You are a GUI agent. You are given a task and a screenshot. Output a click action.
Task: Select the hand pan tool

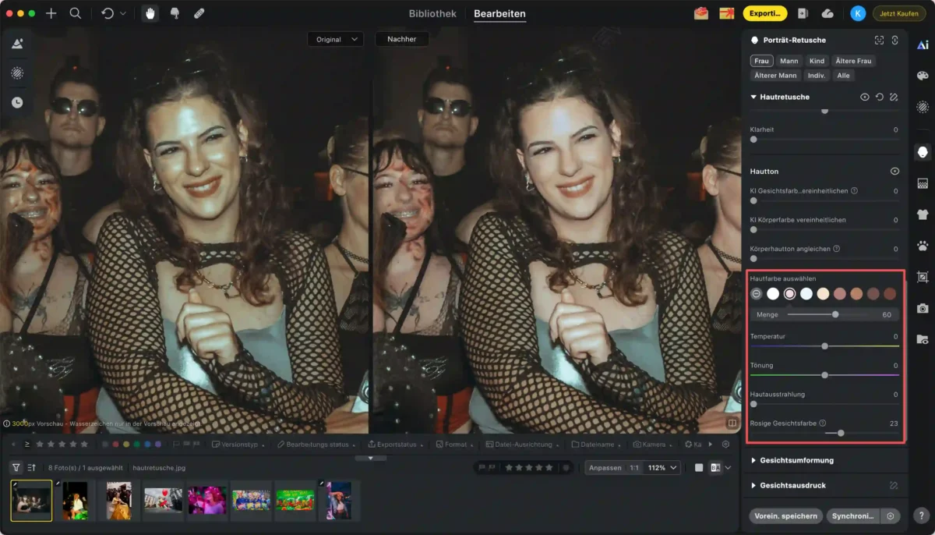tap(149, 13)
